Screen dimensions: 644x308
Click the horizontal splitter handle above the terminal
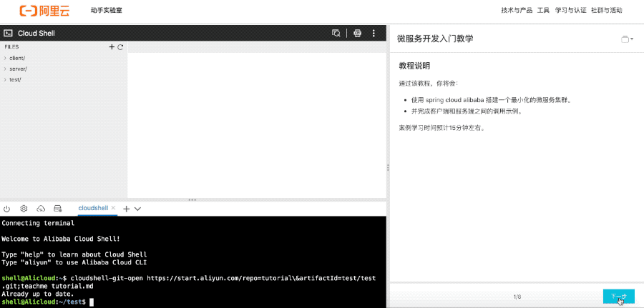[x=192, y=199]
